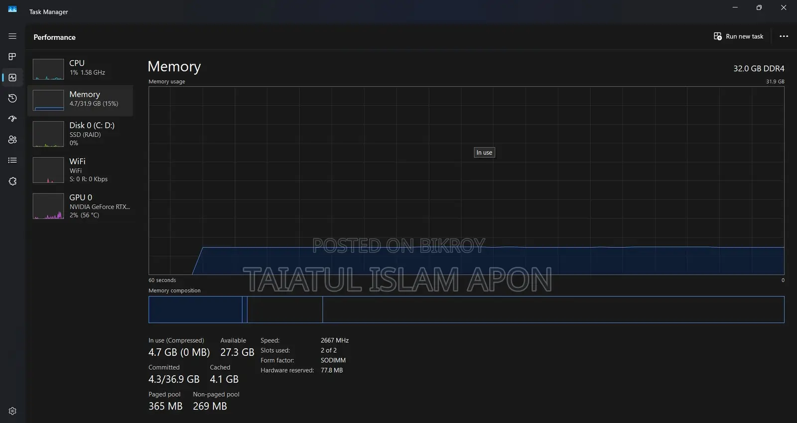Click the 2 of 2 slots used value
Viewport: 797px width, 423px height.
click(x=329, y=350)
